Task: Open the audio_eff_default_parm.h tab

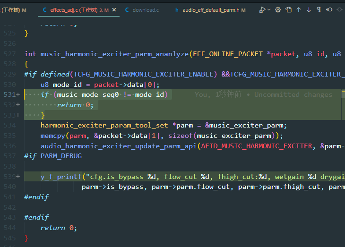Action: click(211, 10)
